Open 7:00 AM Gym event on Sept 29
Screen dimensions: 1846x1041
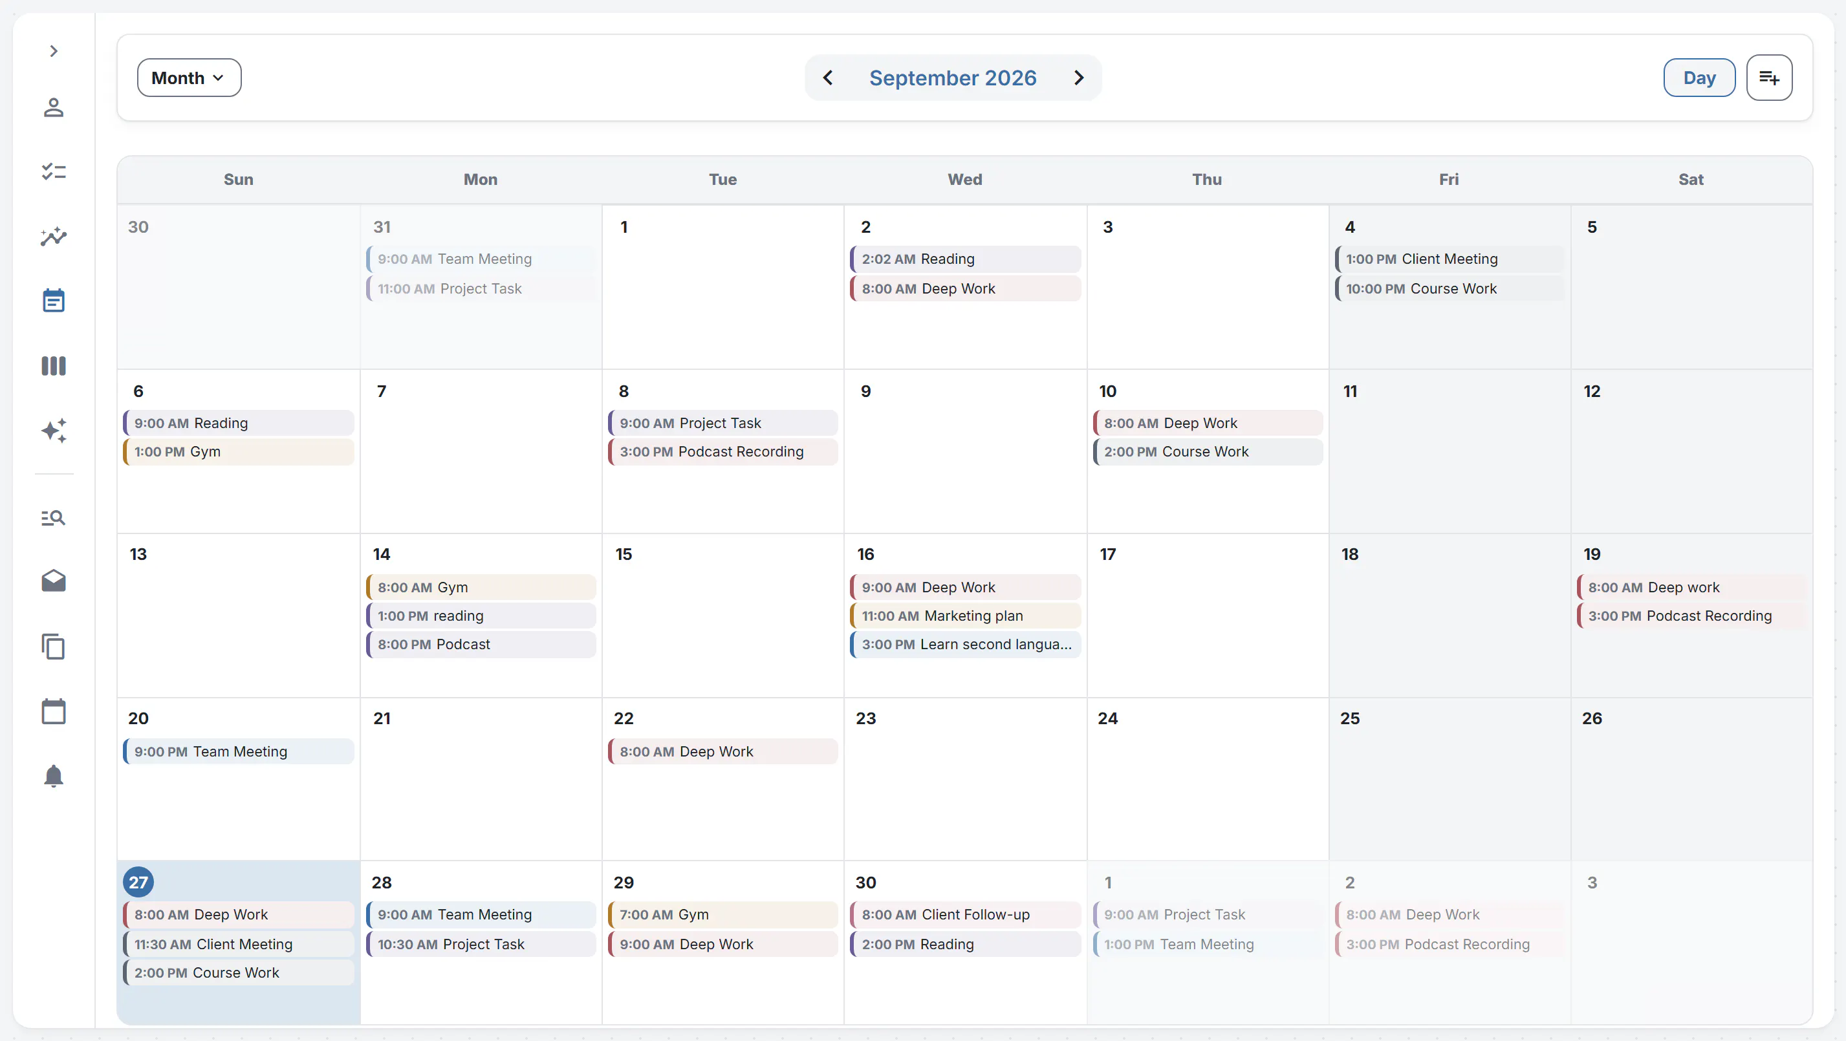pos(723,914)
